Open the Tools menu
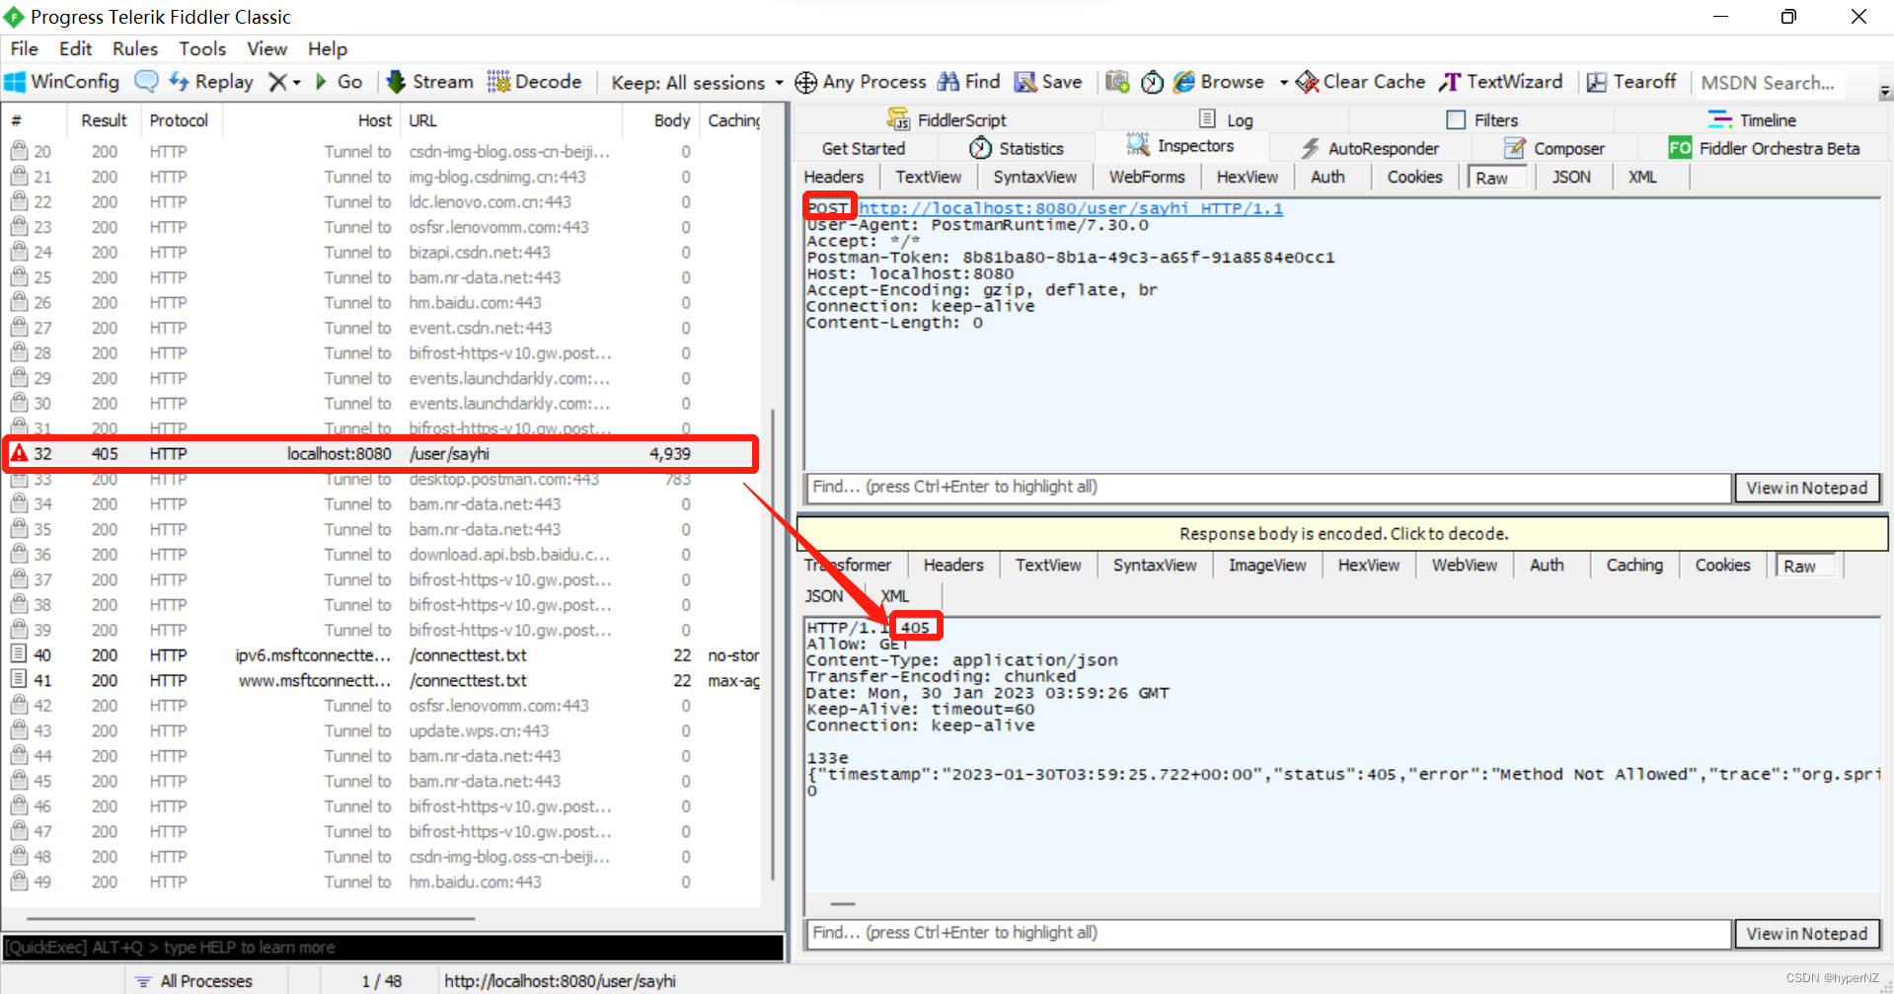The width and height of the screenshot is (1894, 994). click(202, 48)
